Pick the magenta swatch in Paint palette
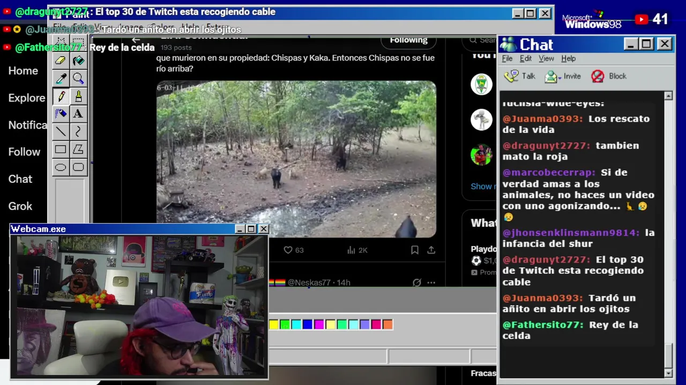The height and width of the screenshot is (385, 686). (x=319, y=325)
